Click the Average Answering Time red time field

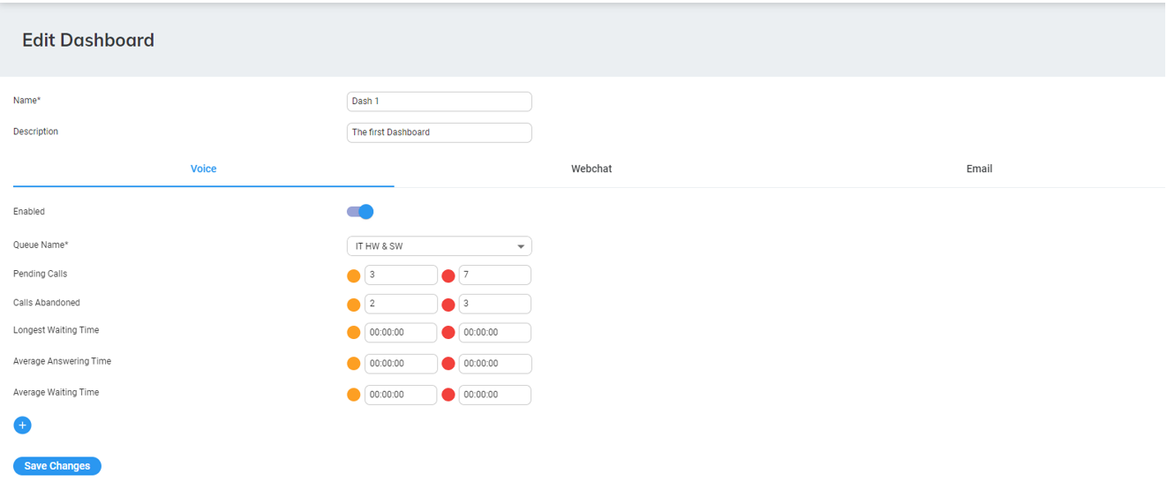495,364
